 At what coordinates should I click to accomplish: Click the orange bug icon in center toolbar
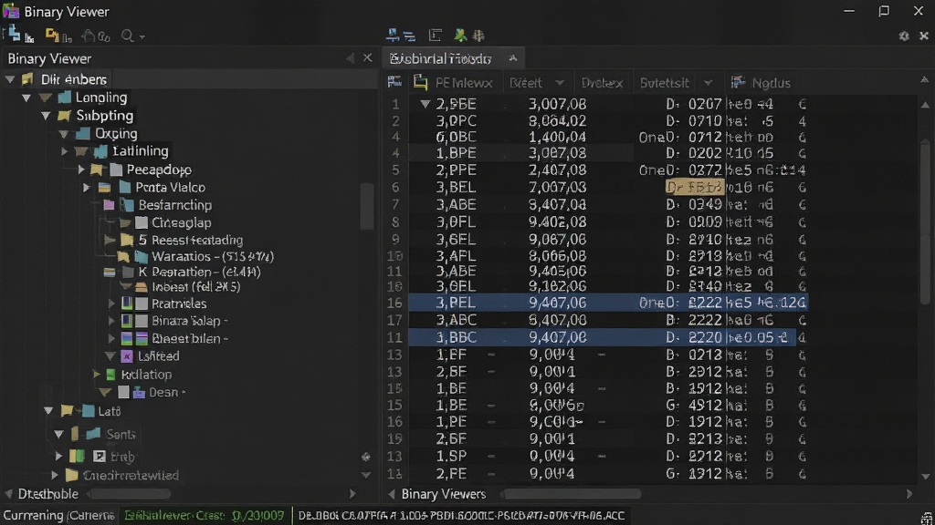coord(478,36)
